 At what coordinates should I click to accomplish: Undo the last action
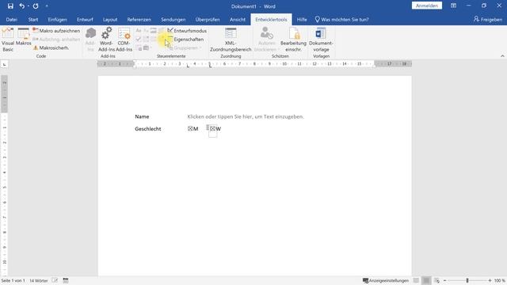[x=21, y=6]
